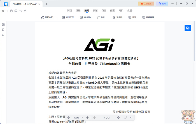Click the text 亞奇雷科技股份有限公司 敬邀
The width and height of the screenshot is (196, 124).
(131, 112)
